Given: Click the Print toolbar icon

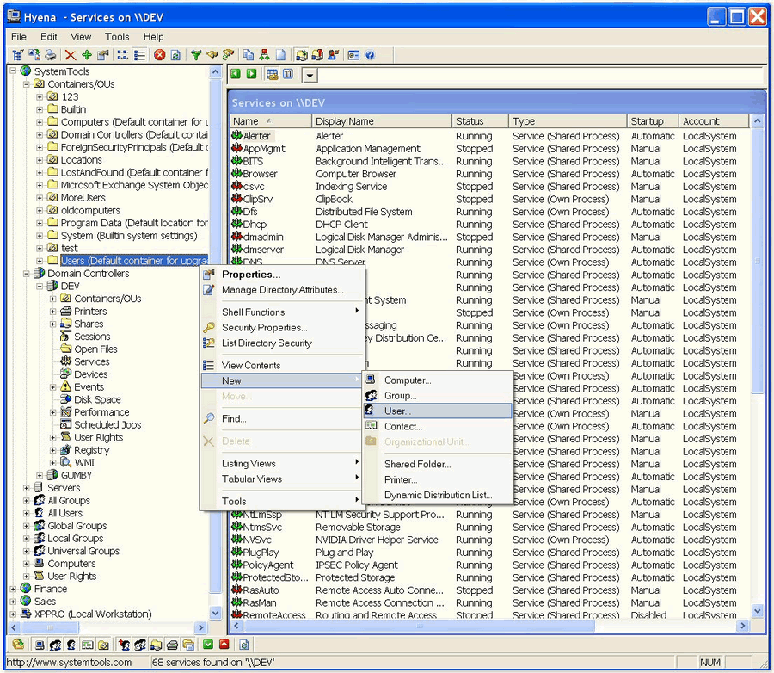Looking at the screenshot, I should [x=49, y=55].
